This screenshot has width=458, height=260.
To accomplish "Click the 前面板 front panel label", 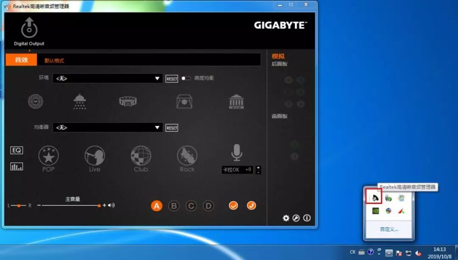I will (x=279, y=116).
